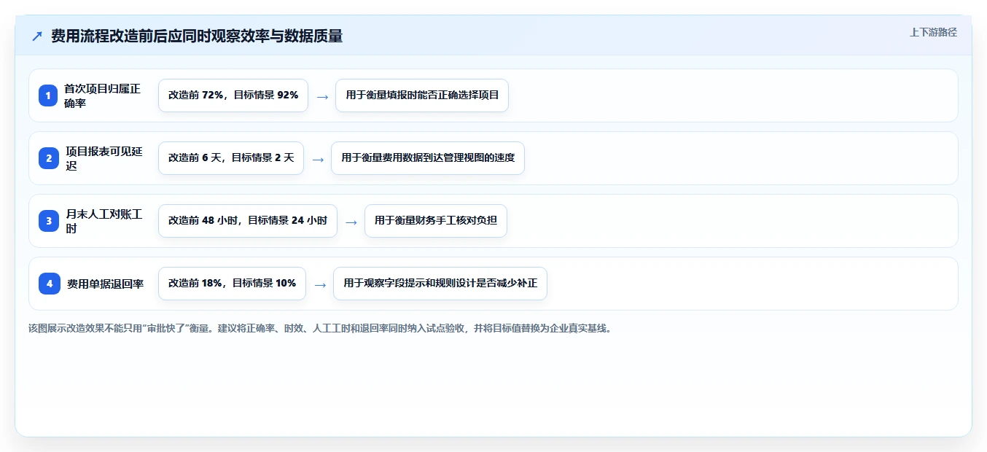The height and width of the screenshot is (452, 987).
Task: Click step number badge 1
Action: (48, 96)
